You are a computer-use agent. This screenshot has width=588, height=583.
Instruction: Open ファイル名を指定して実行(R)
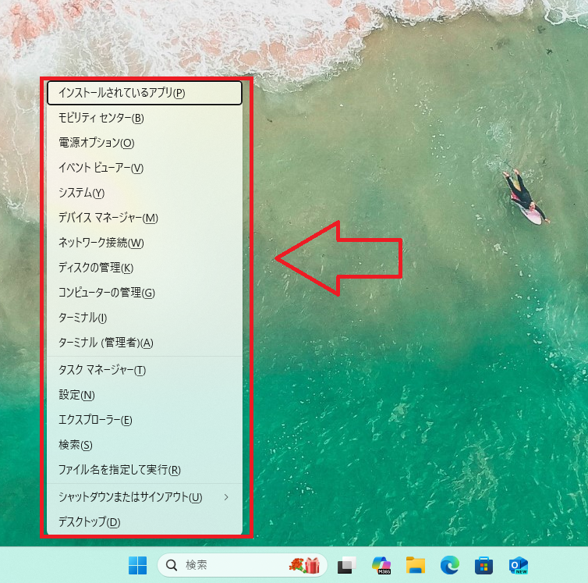pyautogui.click(x=144, y=470)
